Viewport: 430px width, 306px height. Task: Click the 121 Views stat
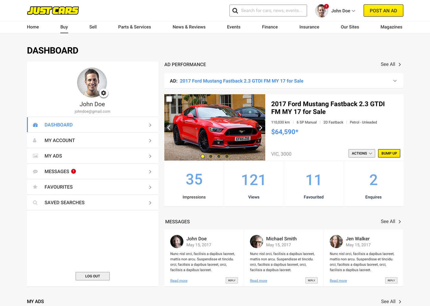[x=254, y=184]
